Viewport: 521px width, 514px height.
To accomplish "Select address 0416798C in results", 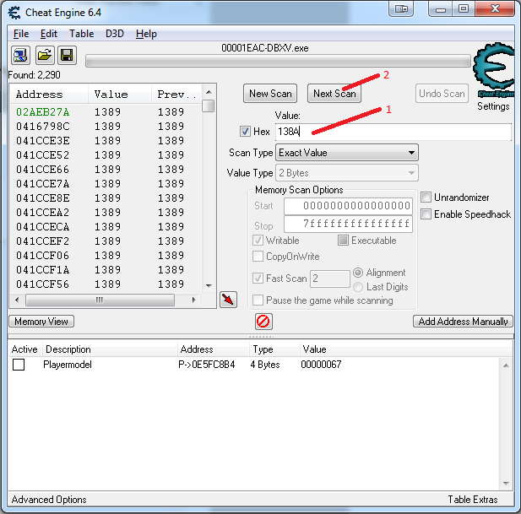I will [x=42, y=126].
